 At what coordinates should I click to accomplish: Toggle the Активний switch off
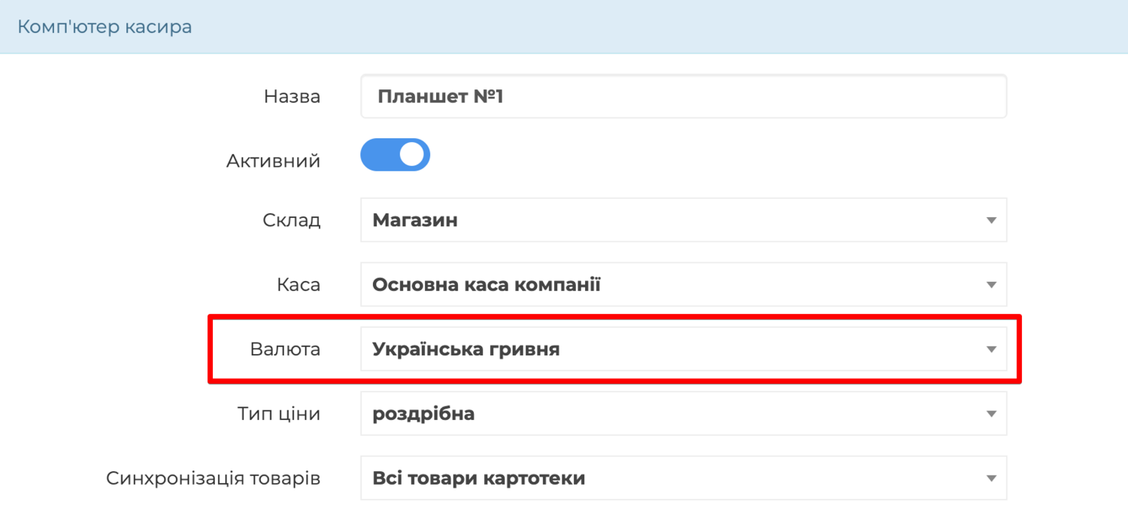coord(396,155)
